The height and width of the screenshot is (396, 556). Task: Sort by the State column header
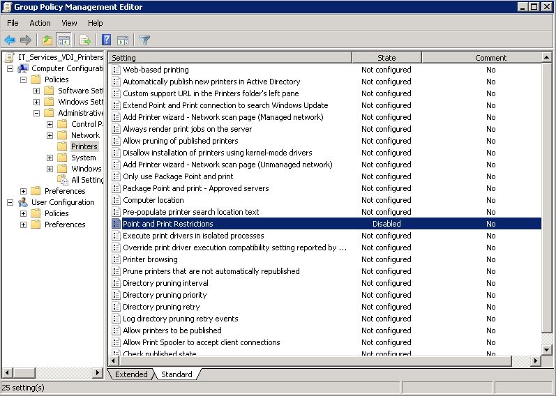[x=386, y=58]
